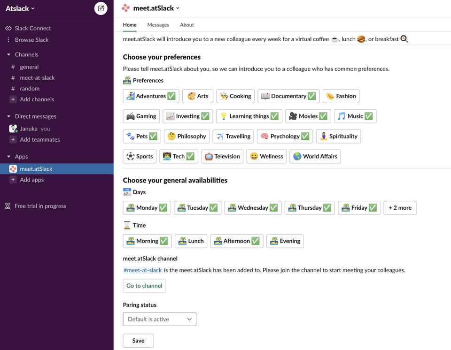
Task: Click the Go to channel button
Action: pos(144,286)
